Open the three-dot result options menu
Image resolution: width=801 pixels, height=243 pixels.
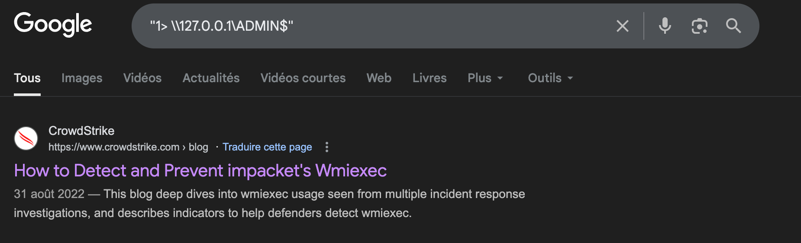[327, 147]
